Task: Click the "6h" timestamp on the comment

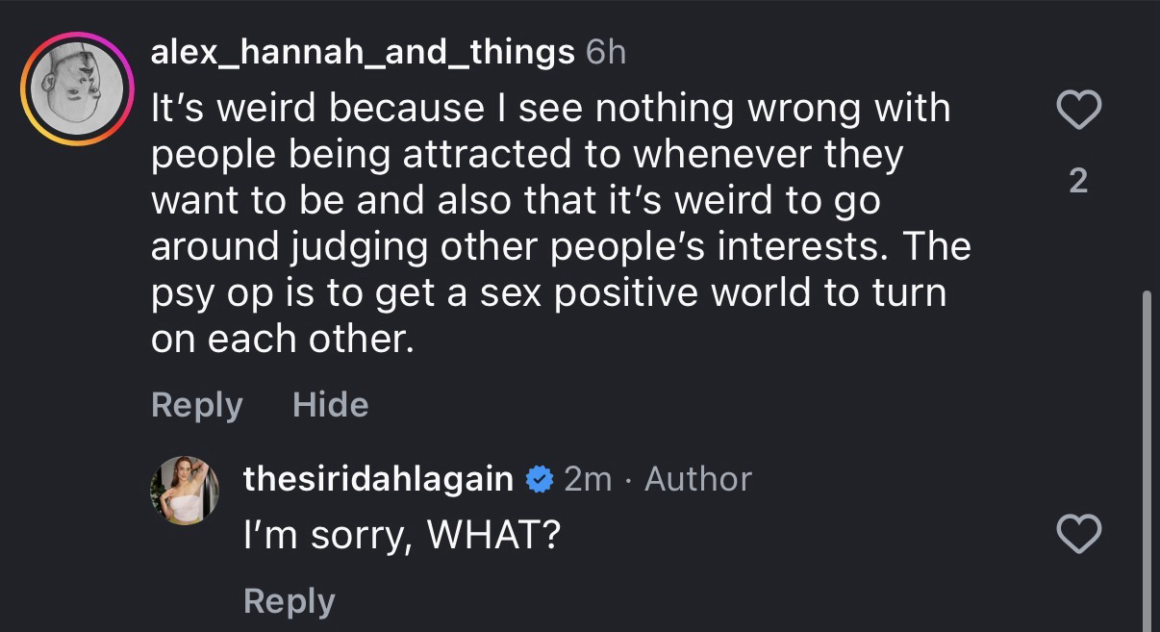Action: 605,51
